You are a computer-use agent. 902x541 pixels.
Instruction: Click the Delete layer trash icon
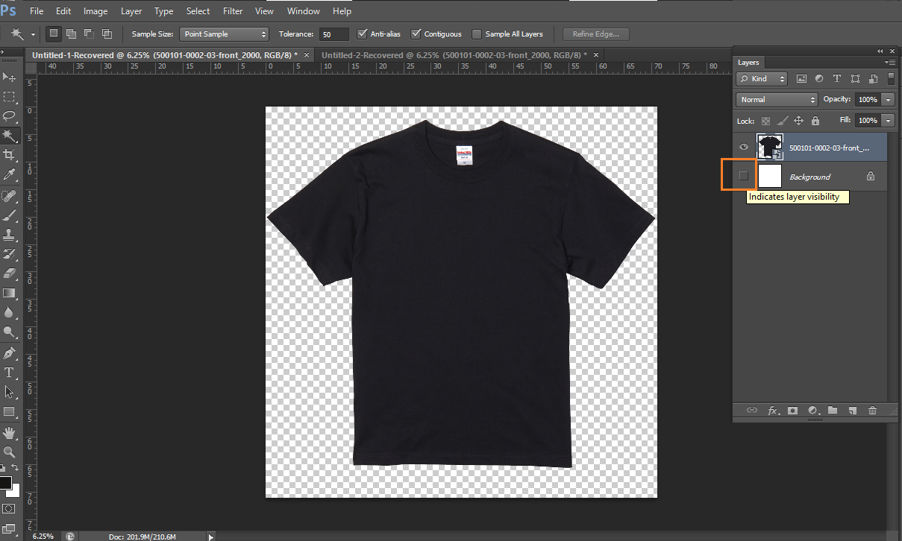click(x=872, y=411)
